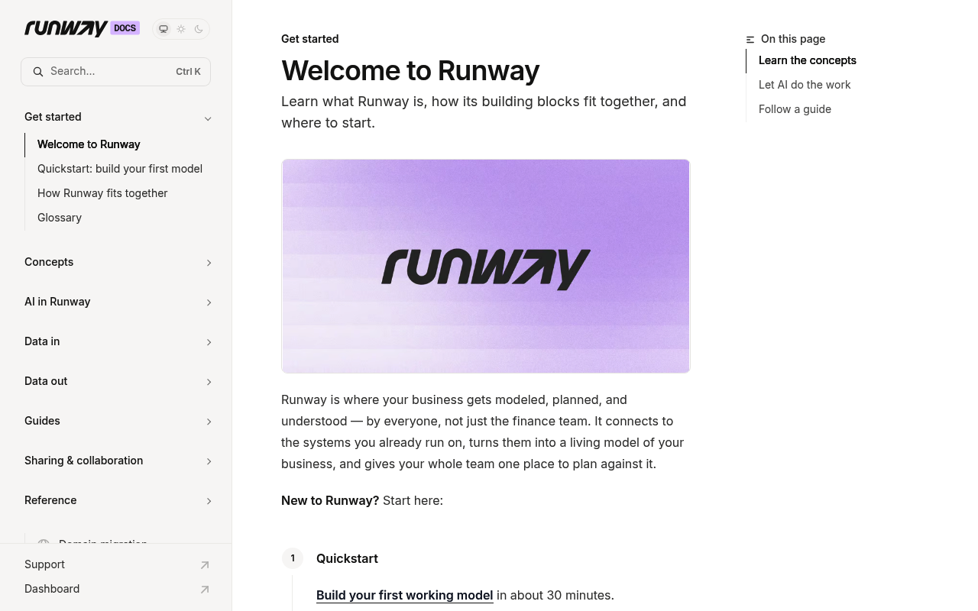Screen dimensions: 978x611
Task: Click the Welcome to Runway heading
Action: point(410,70)
